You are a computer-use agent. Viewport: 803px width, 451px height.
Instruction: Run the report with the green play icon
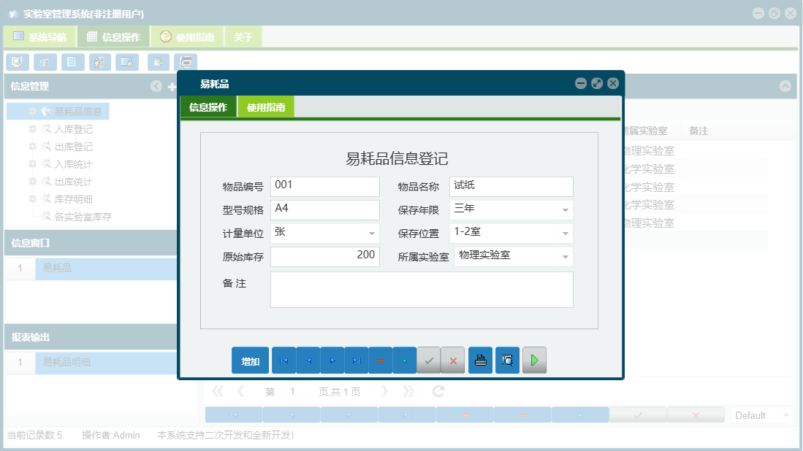[x=534, y=360]
